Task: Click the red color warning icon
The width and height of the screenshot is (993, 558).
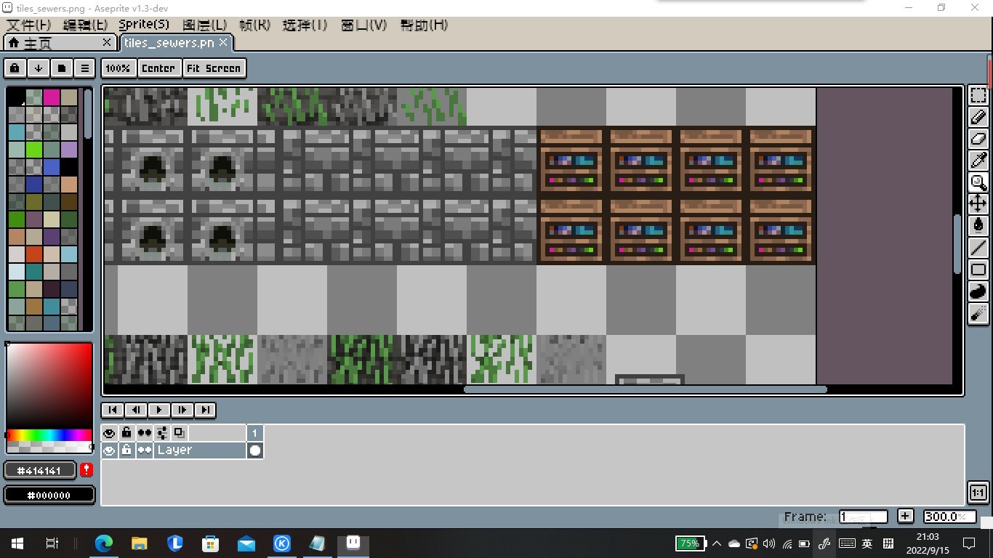Action: 87,470
